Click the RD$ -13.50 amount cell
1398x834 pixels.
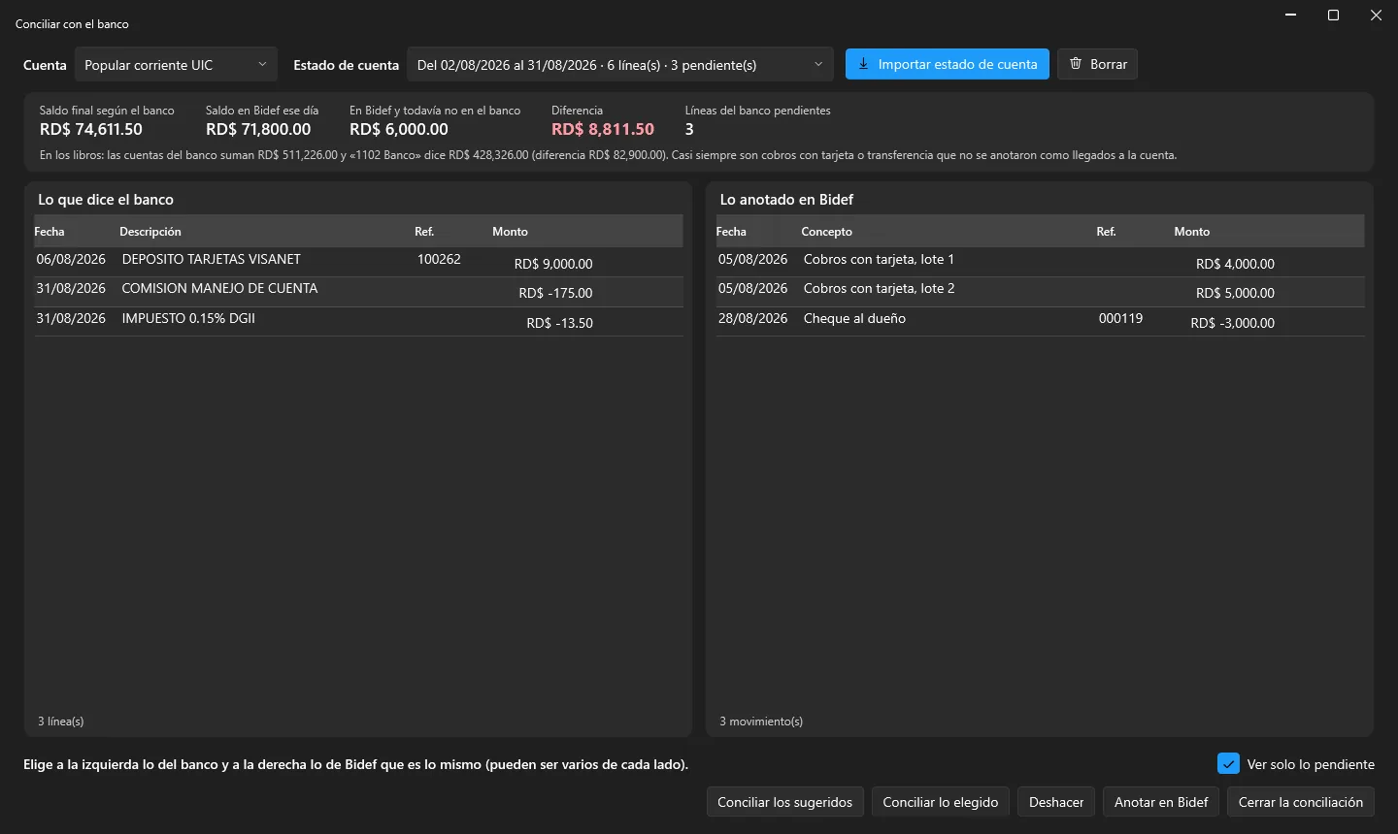tap(559, 323)
